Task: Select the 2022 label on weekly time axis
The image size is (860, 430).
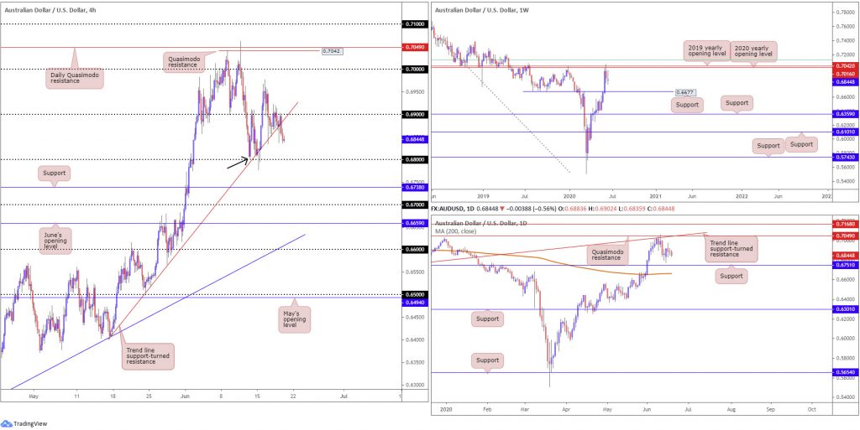Action: tap(742, 194)
